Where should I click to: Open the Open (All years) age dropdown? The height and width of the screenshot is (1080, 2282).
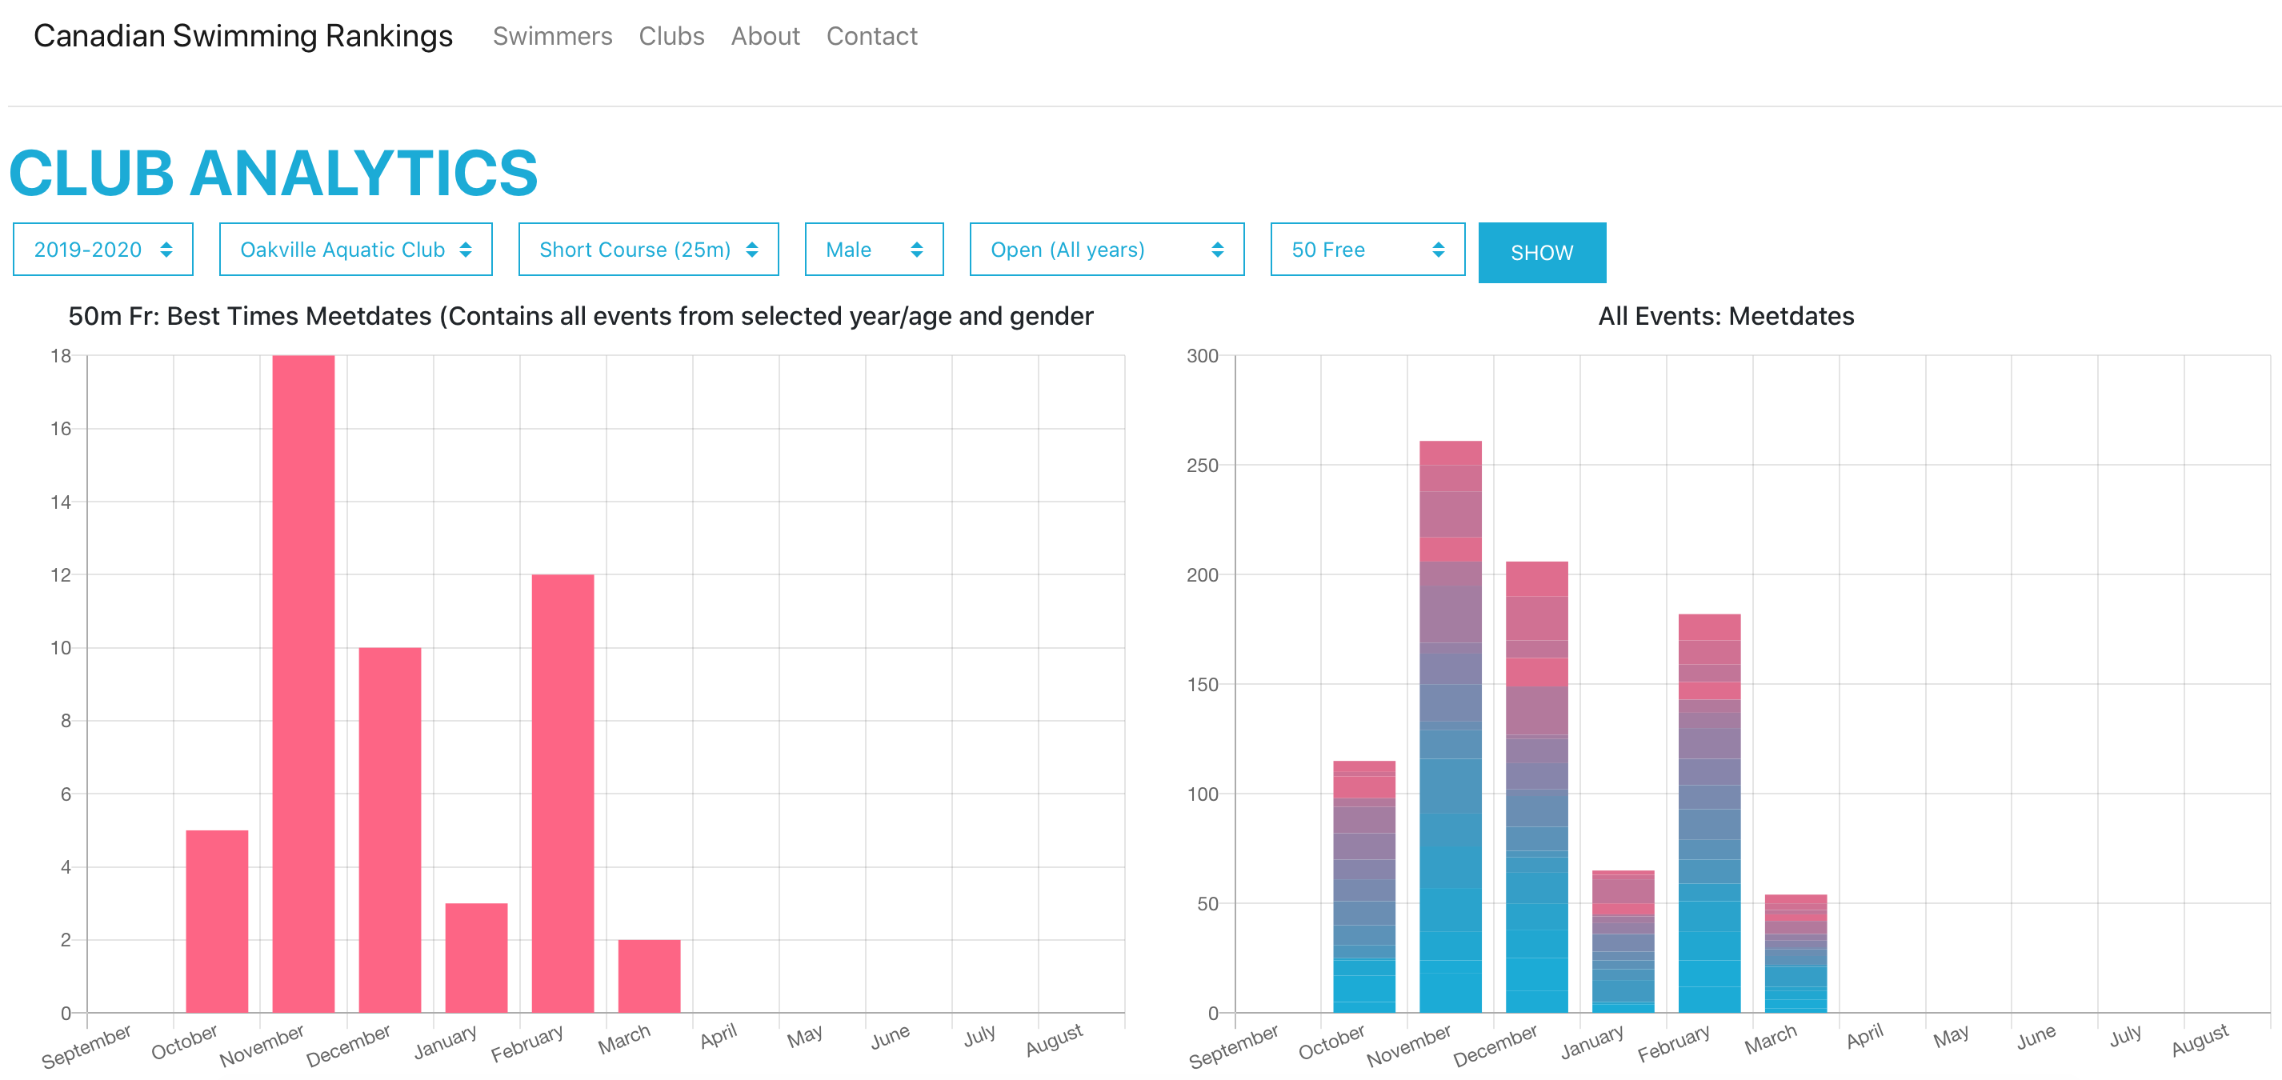[1106, 250]
